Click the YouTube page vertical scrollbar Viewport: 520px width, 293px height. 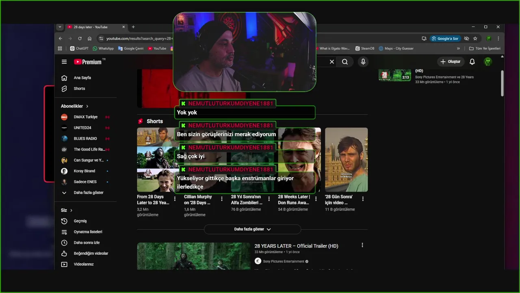pos(502,83)
